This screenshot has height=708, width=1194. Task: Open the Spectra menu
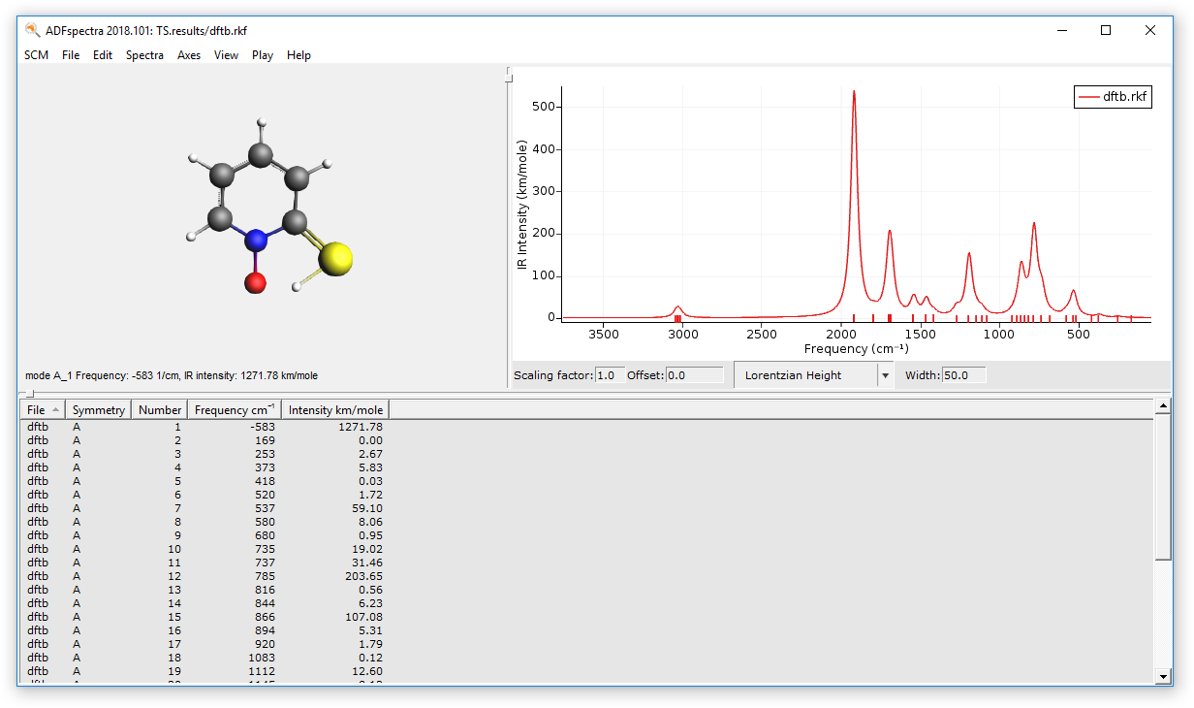pyautogui.click(x=144, y=55)
